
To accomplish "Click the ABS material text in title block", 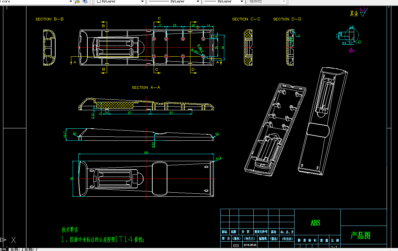I will click(x=315, y=223).
